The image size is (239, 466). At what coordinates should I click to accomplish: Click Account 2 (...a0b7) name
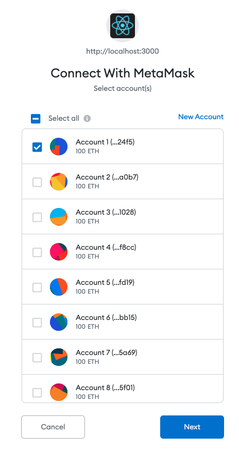pos(107,177)
